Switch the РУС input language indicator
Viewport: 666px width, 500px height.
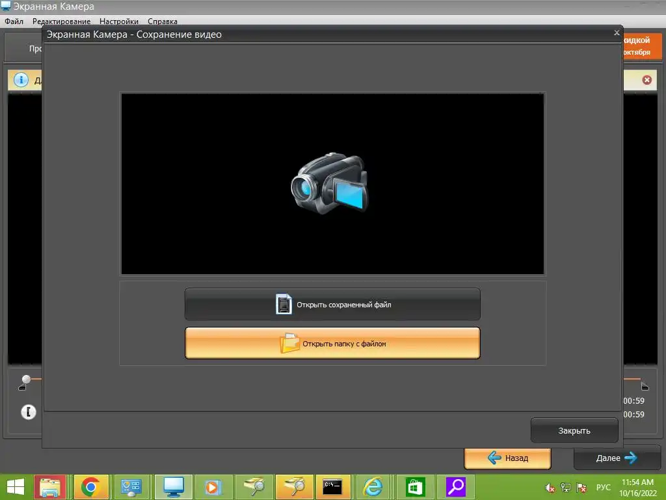tap(603, 488)
